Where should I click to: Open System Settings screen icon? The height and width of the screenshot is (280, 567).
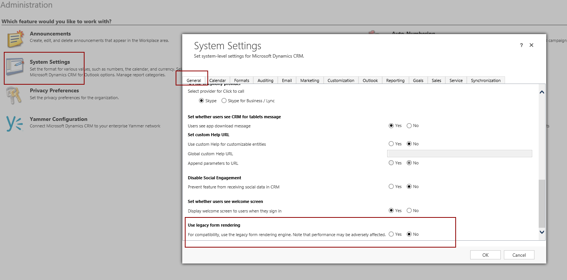(15, 68)
